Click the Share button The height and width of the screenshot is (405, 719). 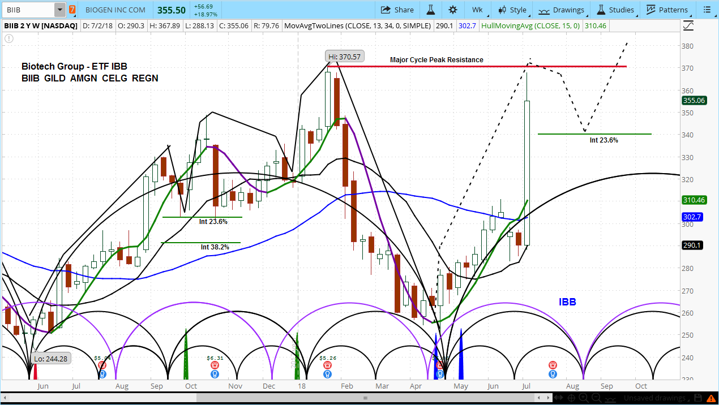397,10
